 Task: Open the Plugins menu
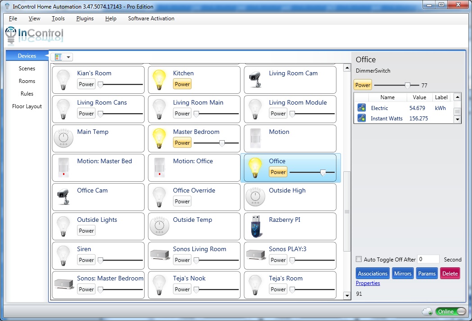[85, 18]
